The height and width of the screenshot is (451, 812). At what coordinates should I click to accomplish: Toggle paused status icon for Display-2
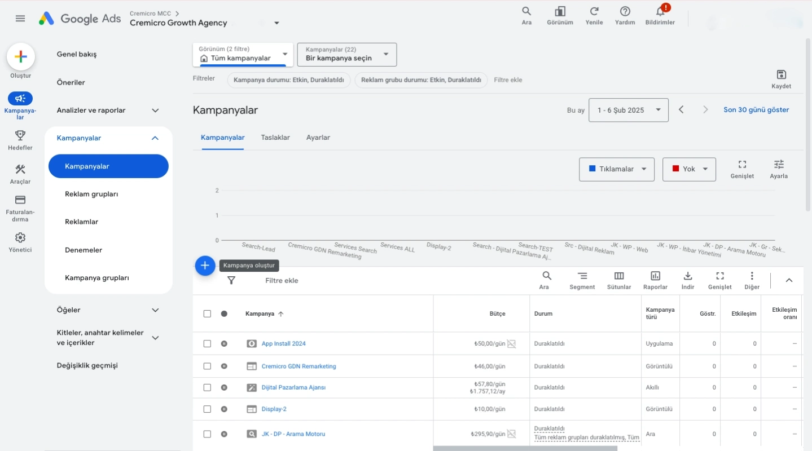coord(224,409)
